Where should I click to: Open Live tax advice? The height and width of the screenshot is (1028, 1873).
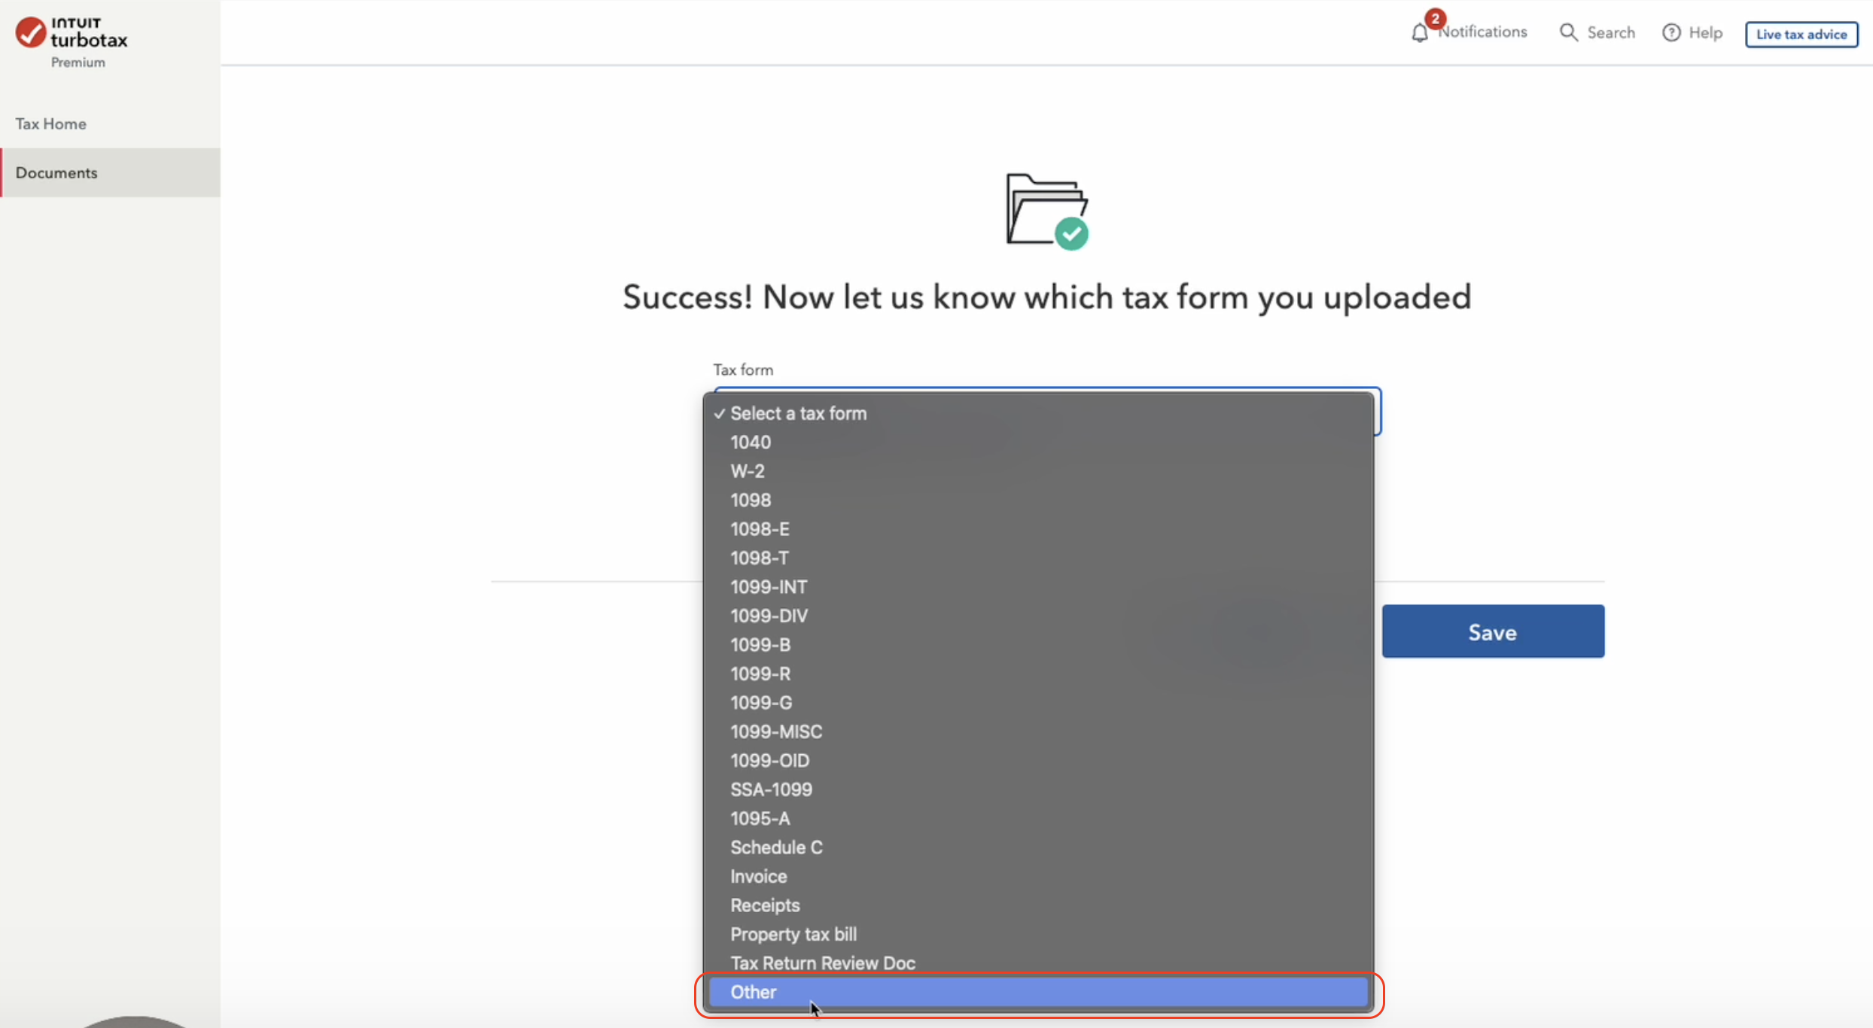click(1801, 34)
